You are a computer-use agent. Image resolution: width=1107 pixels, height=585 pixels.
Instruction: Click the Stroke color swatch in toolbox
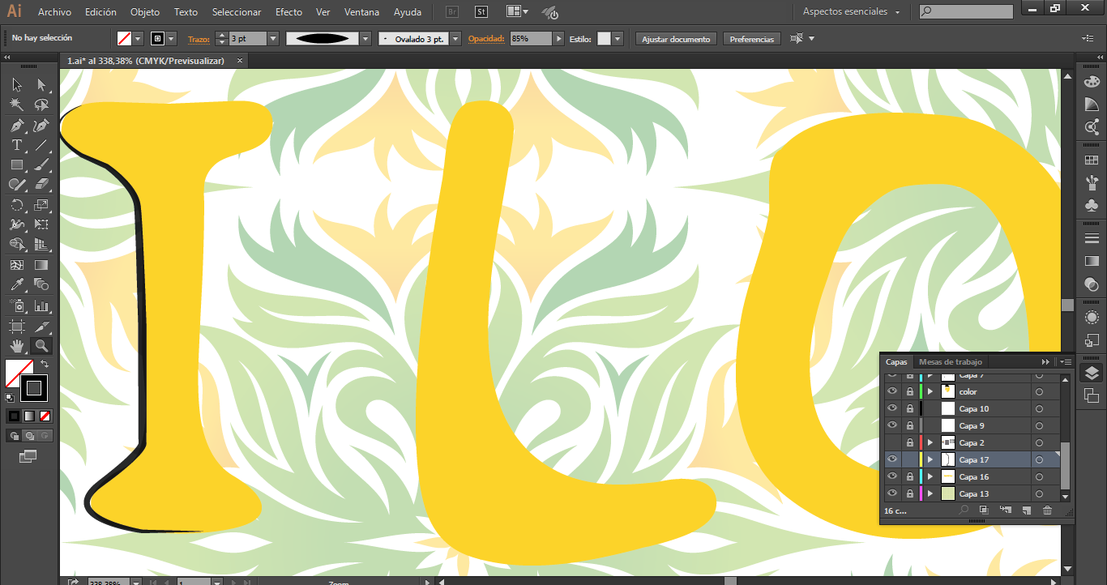pos(33,388)
